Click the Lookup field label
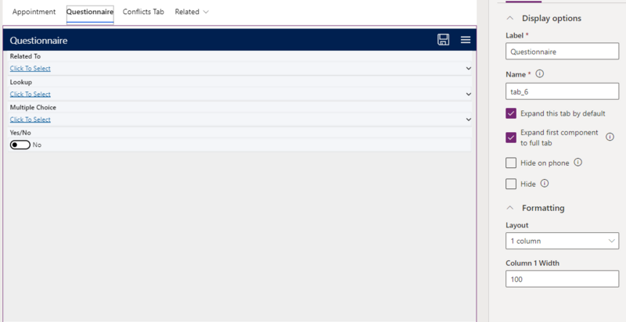This screenshot has width=626, height=322. click(21, 82)
